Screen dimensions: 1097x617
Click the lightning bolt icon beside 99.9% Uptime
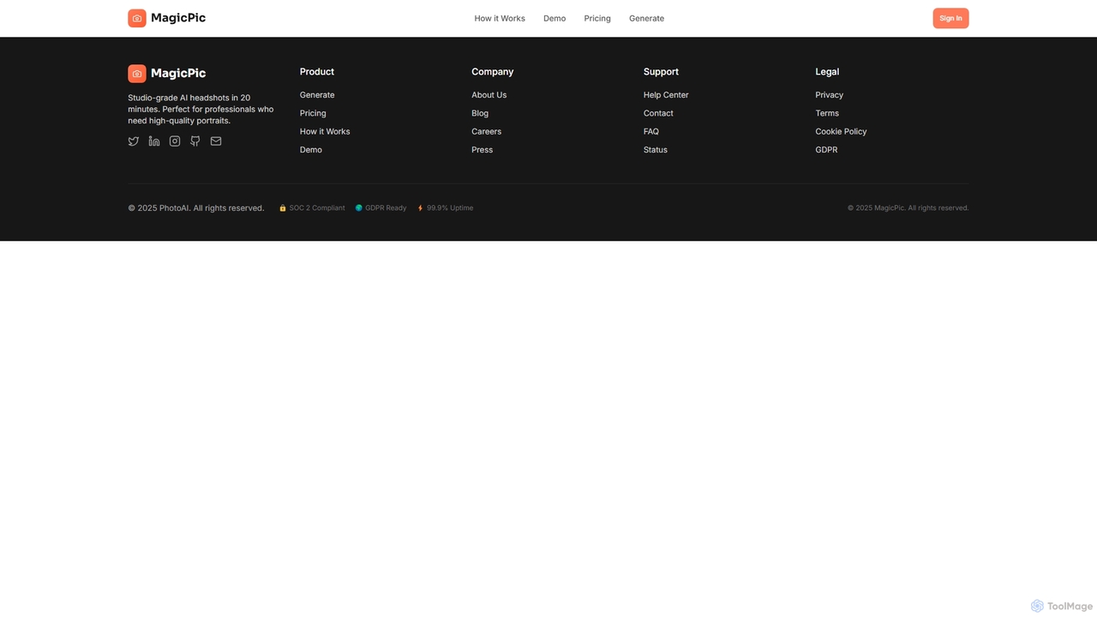point(420,208)
